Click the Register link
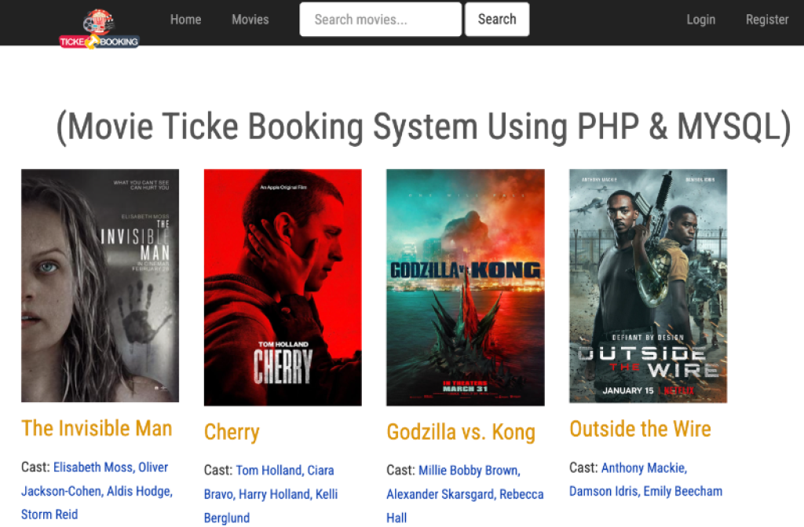The width and height of the screenshot is (804, 527). coord(767,20)
